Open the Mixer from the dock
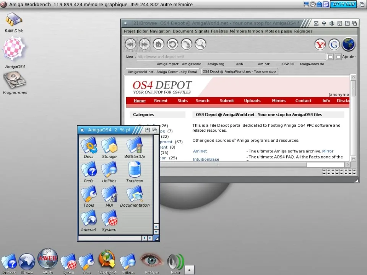367x275 pixels. tap(175, 262)
